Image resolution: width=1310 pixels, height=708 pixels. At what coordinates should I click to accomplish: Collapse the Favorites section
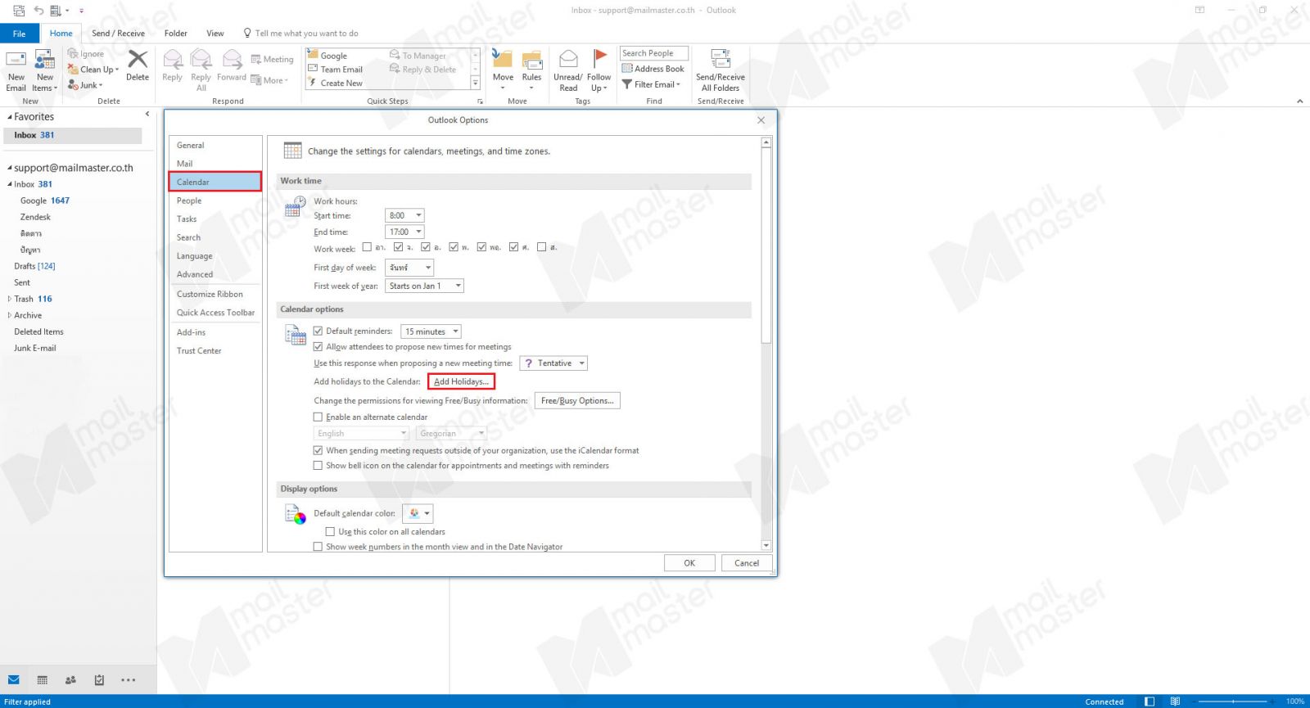[x=10, y=117]
